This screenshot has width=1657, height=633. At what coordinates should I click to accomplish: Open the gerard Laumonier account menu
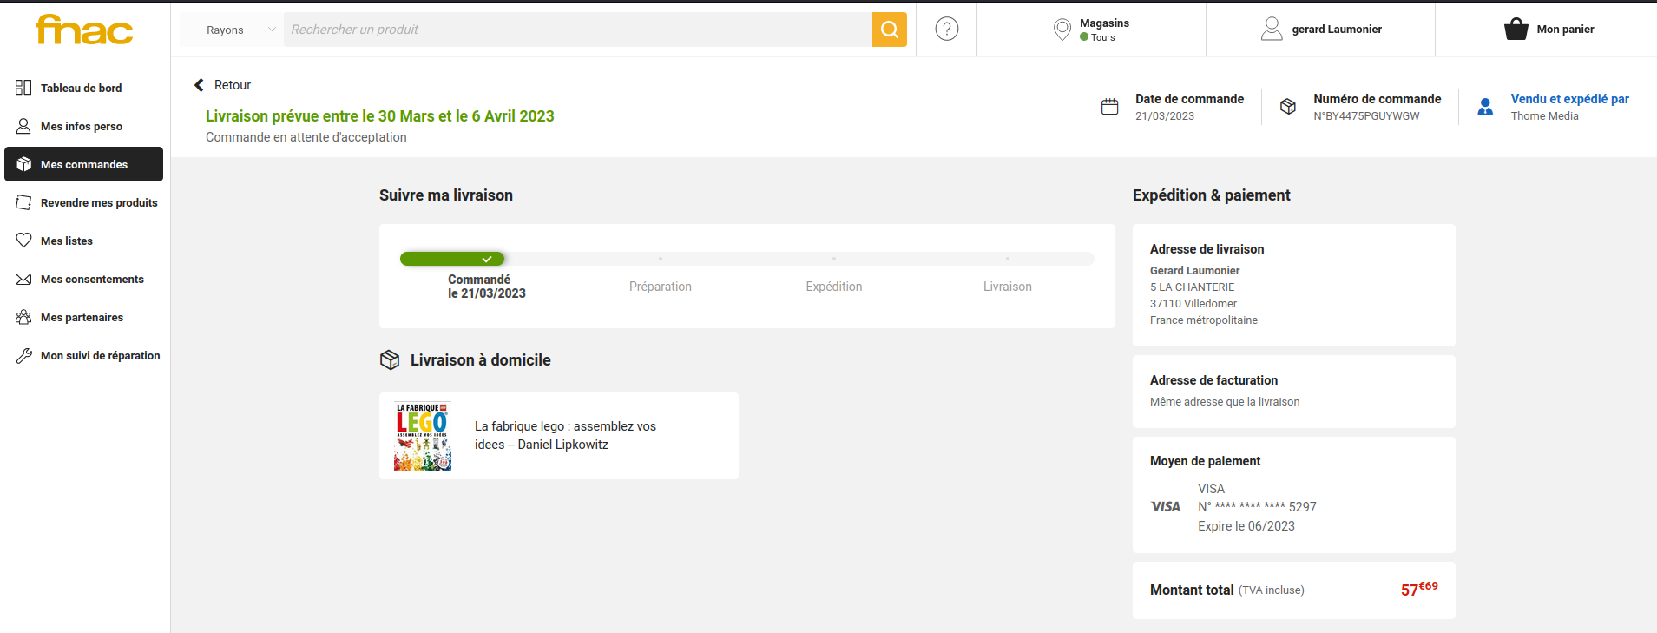click(1336, 30)
